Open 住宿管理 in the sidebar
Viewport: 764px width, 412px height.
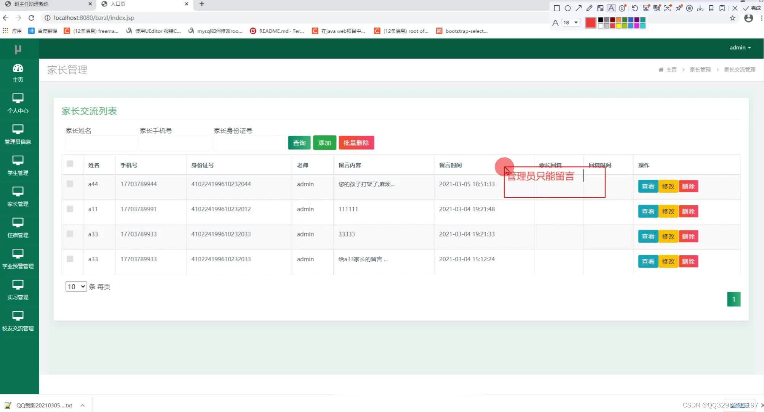click(18, 228)
